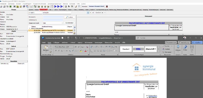Select the Rechnung Januar Anschober document row
This screenshot has width=203, height=98.
[51, 32]
